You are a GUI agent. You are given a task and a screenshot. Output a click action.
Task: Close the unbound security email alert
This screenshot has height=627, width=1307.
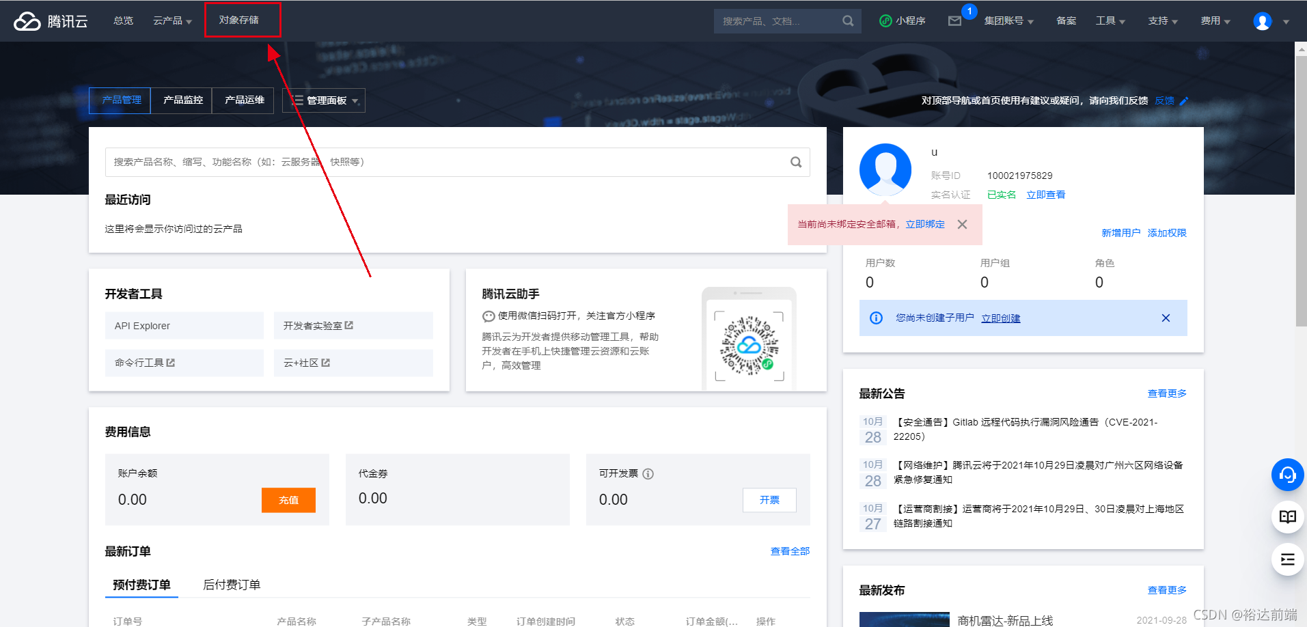(962, 225)
